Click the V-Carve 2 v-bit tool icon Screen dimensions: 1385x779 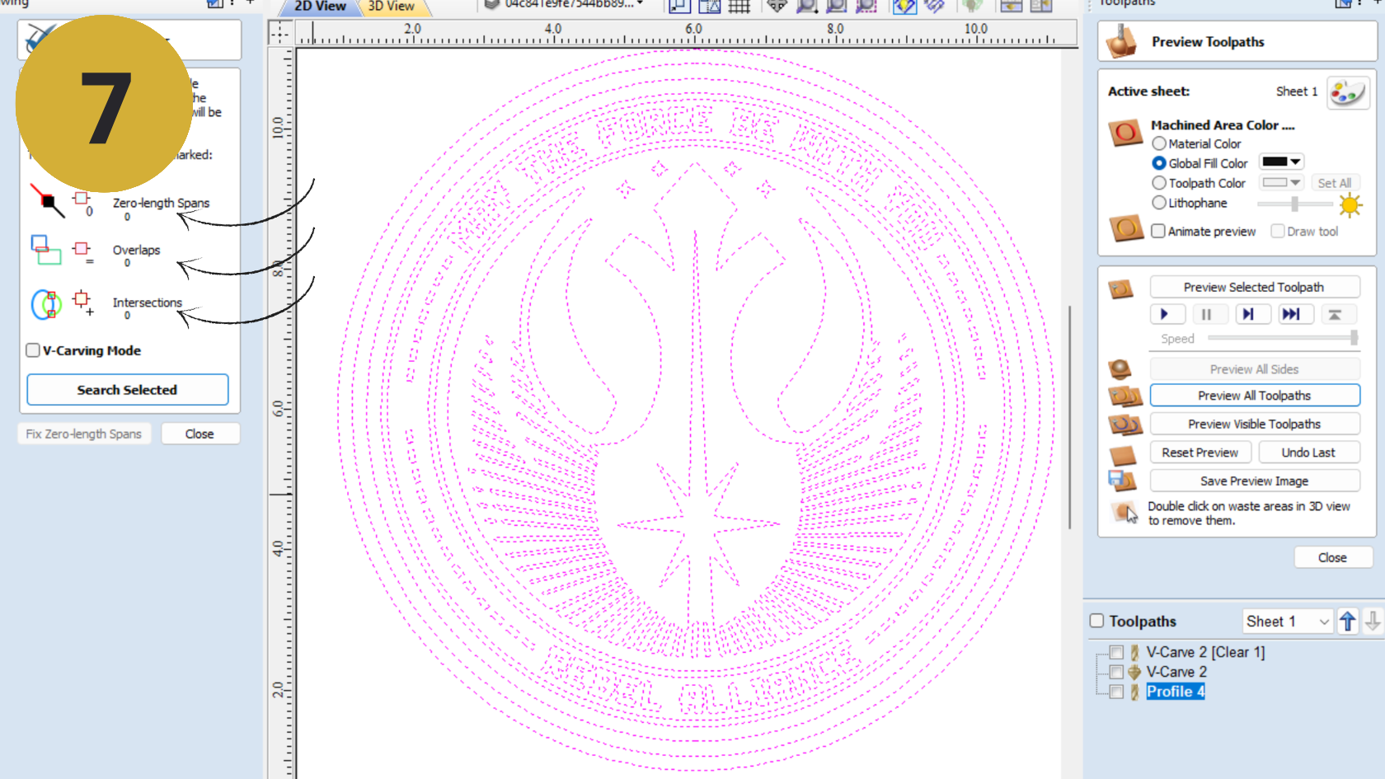[x=1134, y=672]
